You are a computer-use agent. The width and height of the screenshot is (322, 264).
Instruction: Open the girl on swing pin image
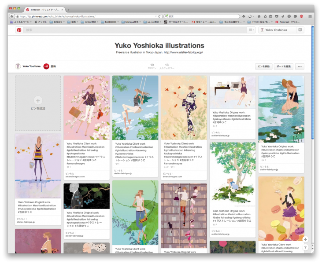135,108
